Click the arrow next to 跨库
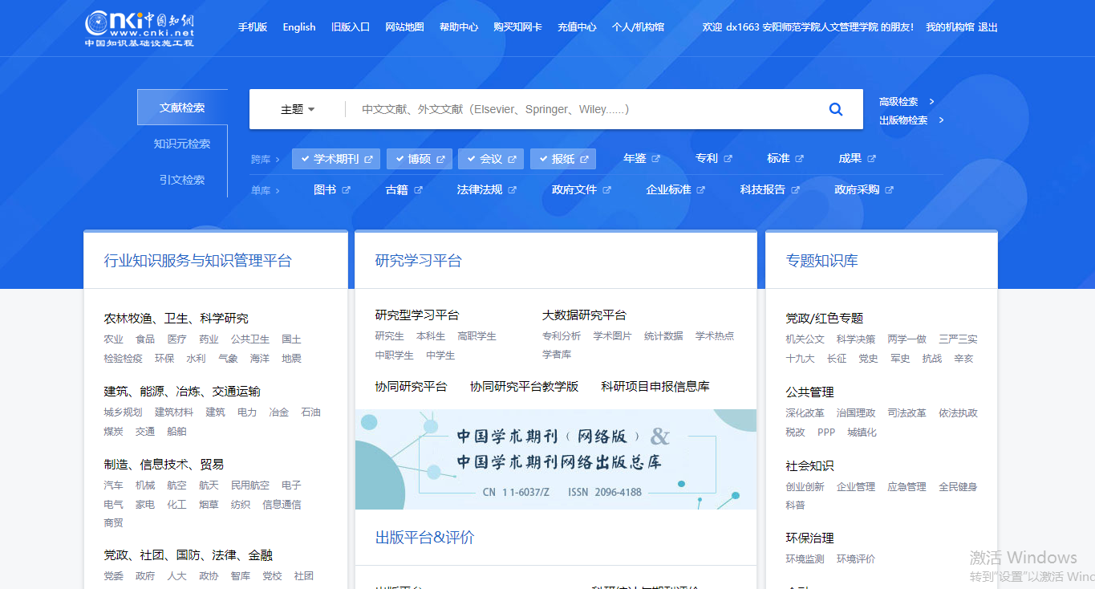 click(x=278, y=160)
